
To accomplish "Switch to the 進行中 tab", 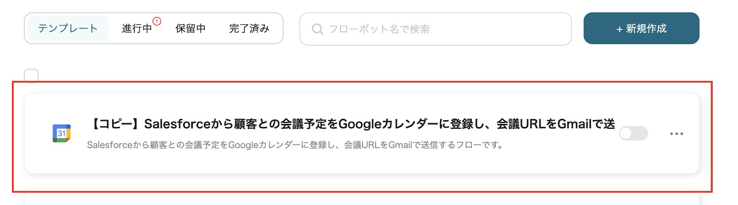I will 137,29.
